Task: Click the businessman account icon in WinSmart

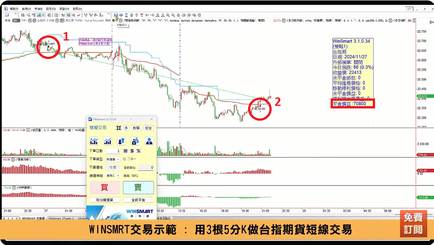Action: pyautogui.click(x=149, y=141)
